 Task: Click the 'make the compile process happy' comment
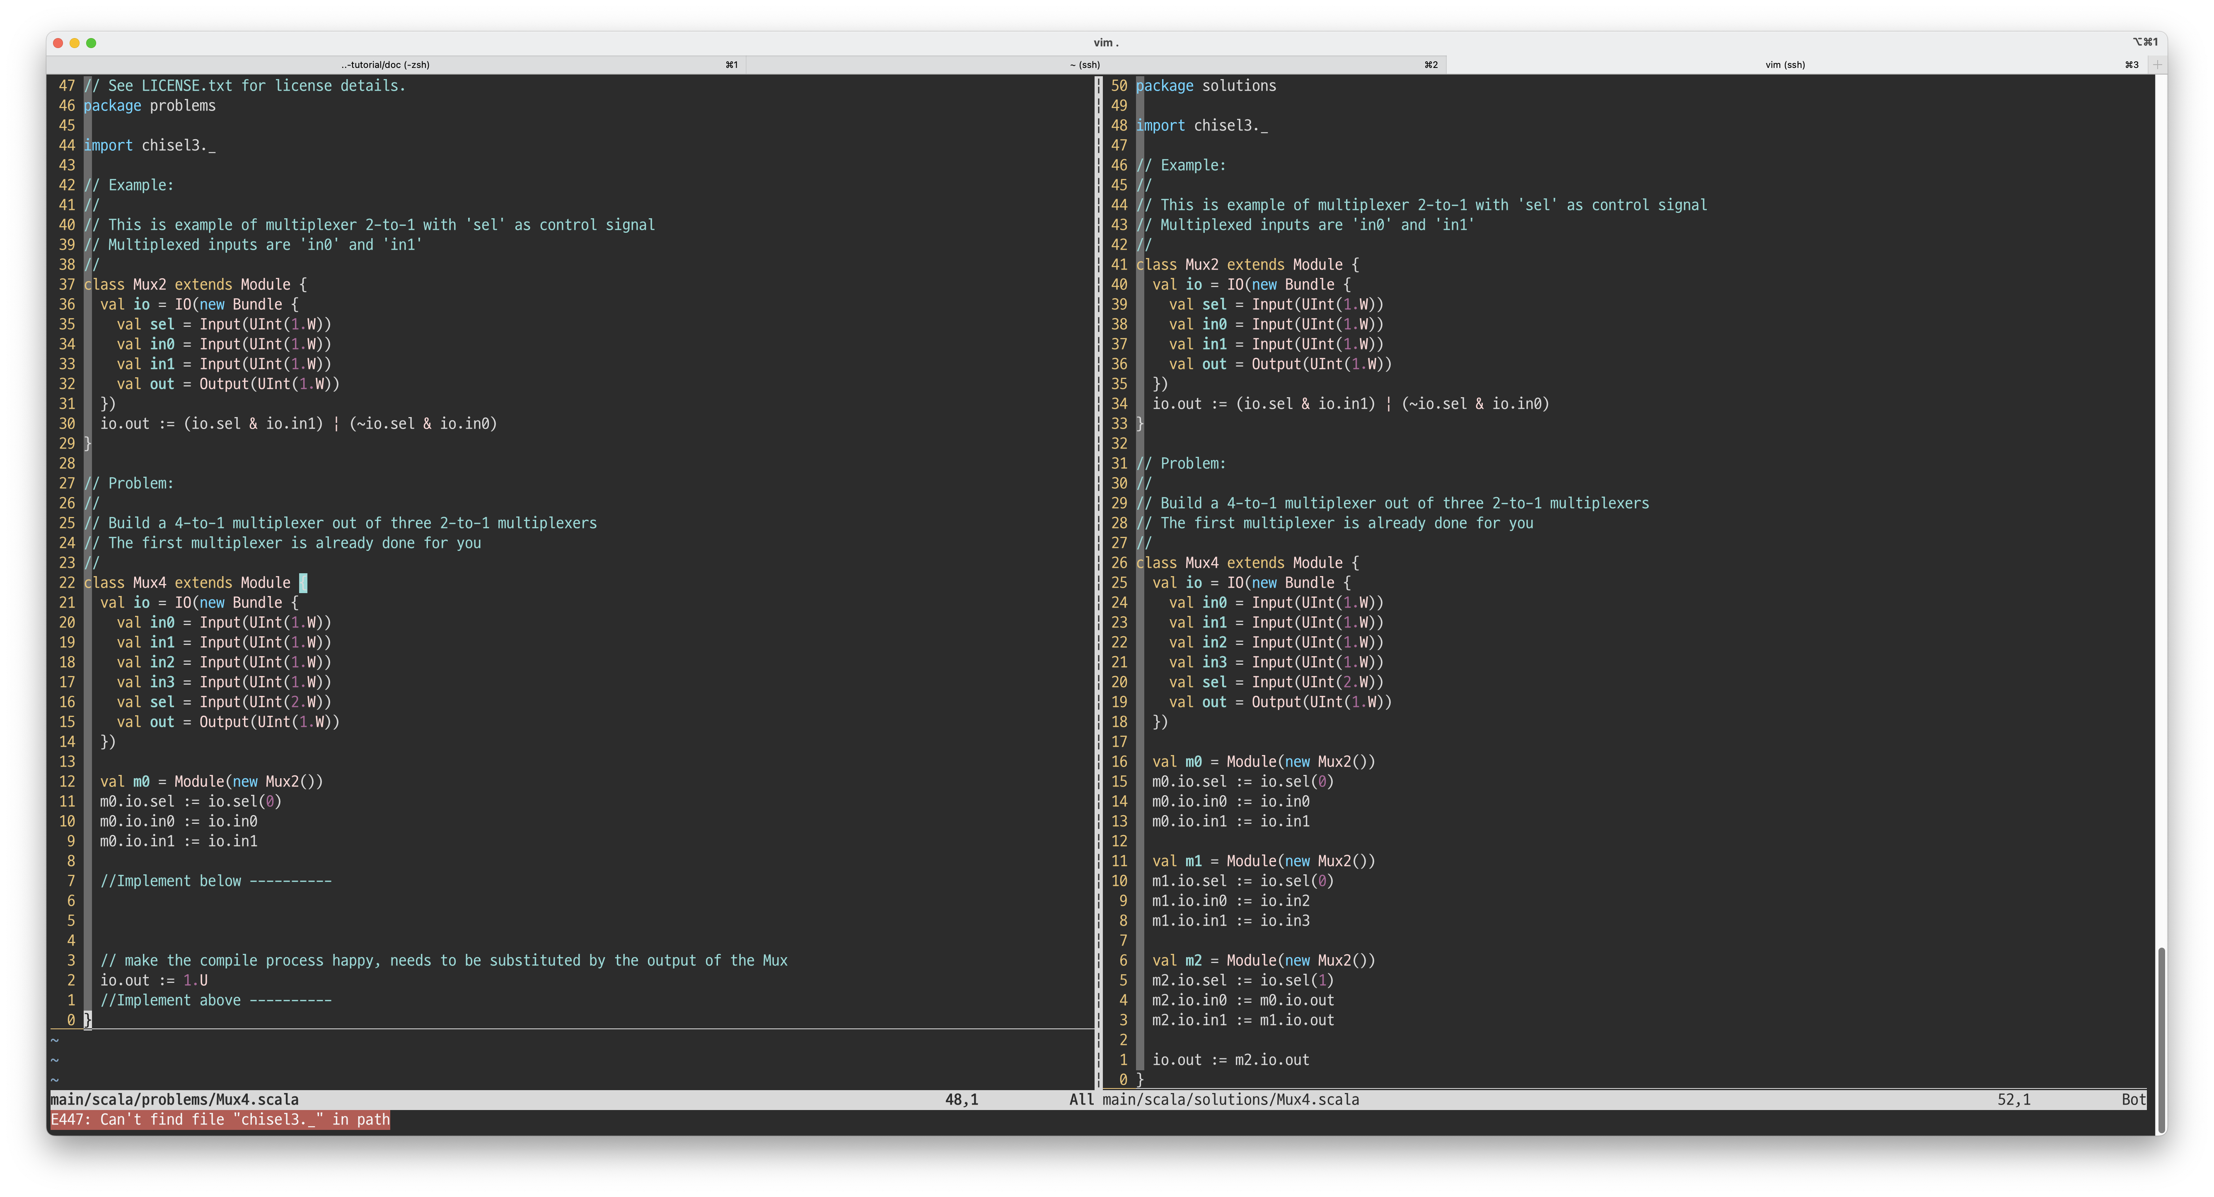[443, 960]
